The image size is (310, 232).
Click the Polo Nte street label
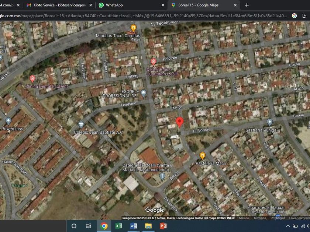(x=170, y=59)
